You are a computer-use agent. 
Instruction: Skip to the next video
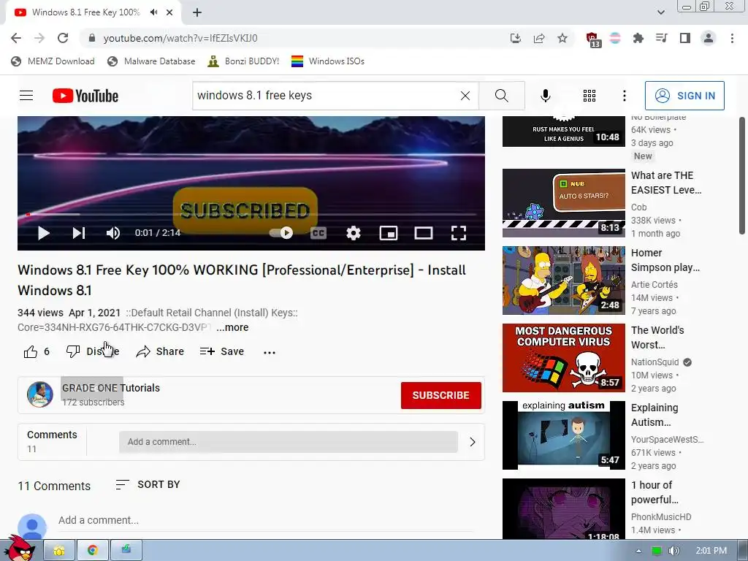click(x=79, y=233)
